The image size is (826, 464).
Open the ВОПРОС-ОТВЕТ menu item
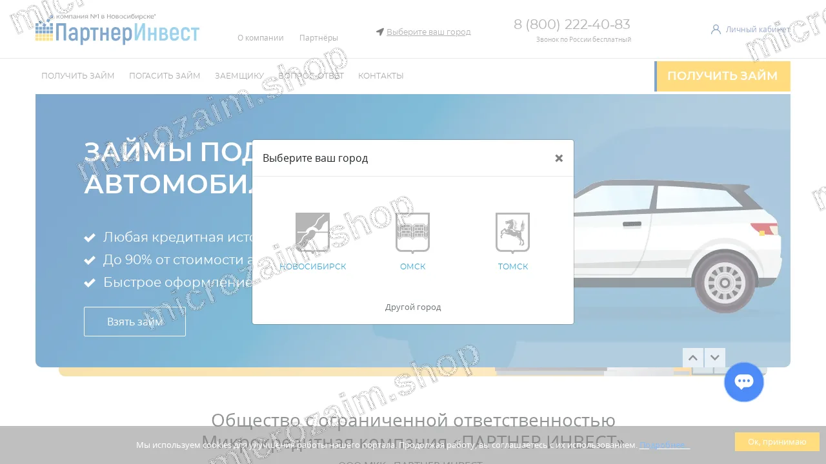coord(311,76)
